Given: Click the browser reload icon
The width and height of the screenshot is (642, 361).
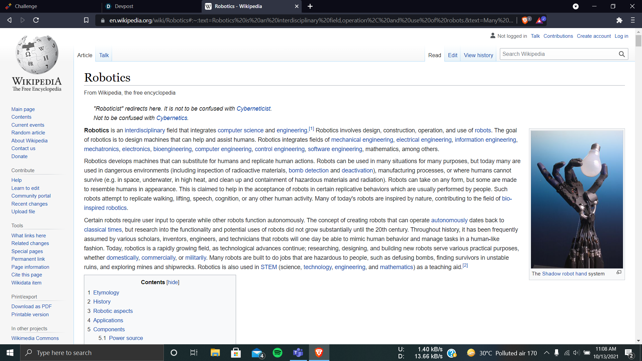Looking at the screenshot, I should (36, 20).
